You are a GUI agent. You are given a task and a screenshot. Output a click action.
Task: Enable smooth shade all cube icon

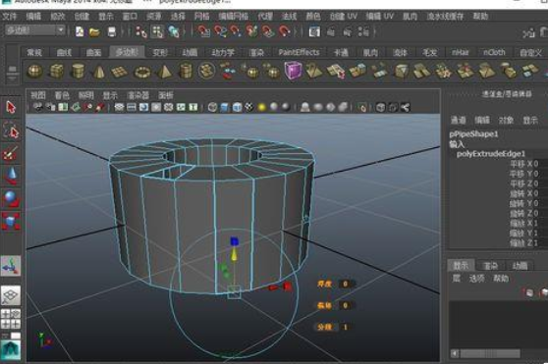[x=225, y=107]
